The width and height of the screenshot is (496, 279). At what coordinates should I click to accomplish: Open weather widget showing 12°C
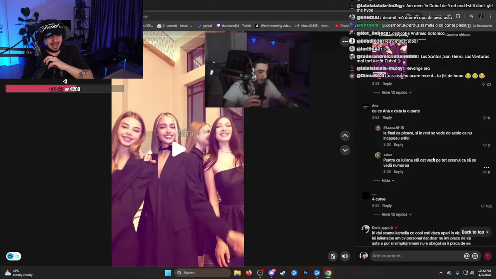[x=18, y=273]
